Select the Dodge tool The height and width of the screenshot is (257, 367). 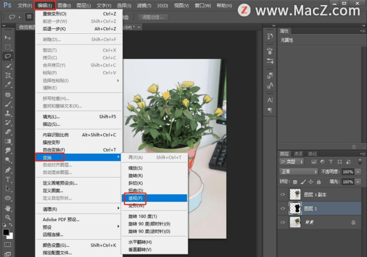pyautogui.click(x=8, y=160)
